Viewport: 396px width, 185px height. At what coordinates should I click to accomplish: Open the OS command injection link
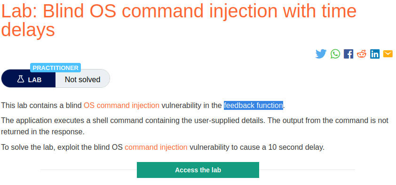click(121, 105)
